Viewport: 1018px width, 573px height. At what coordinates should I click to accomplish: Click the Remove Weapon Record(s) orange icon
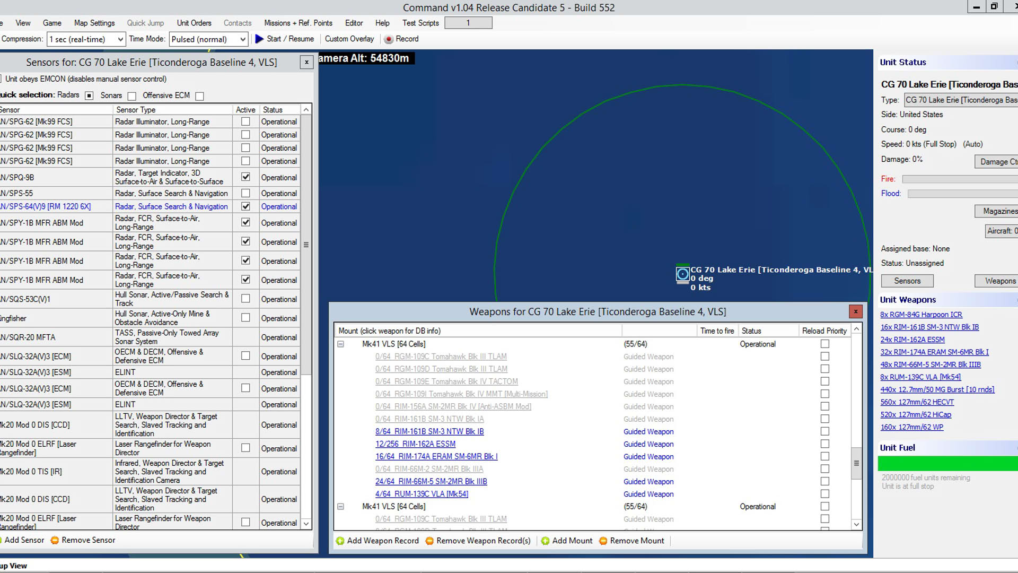[x=429, y=541]
